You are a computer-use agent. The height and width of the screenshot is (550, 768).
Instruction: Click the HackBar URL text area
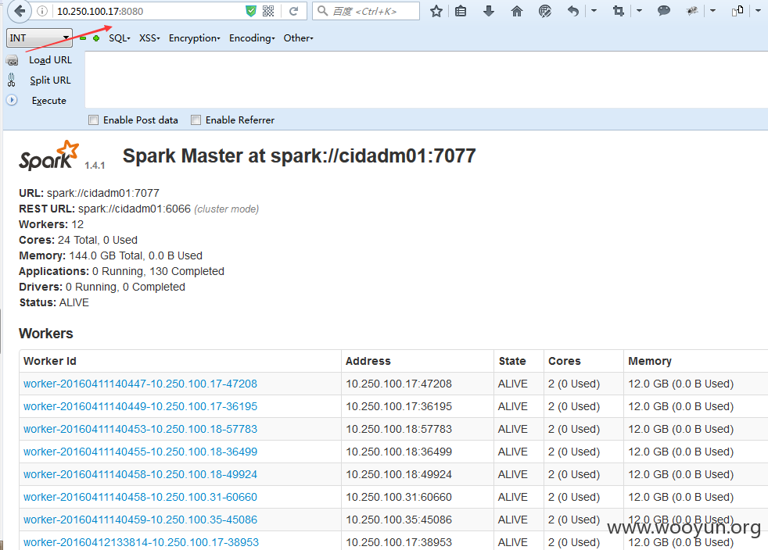point(426,79)
